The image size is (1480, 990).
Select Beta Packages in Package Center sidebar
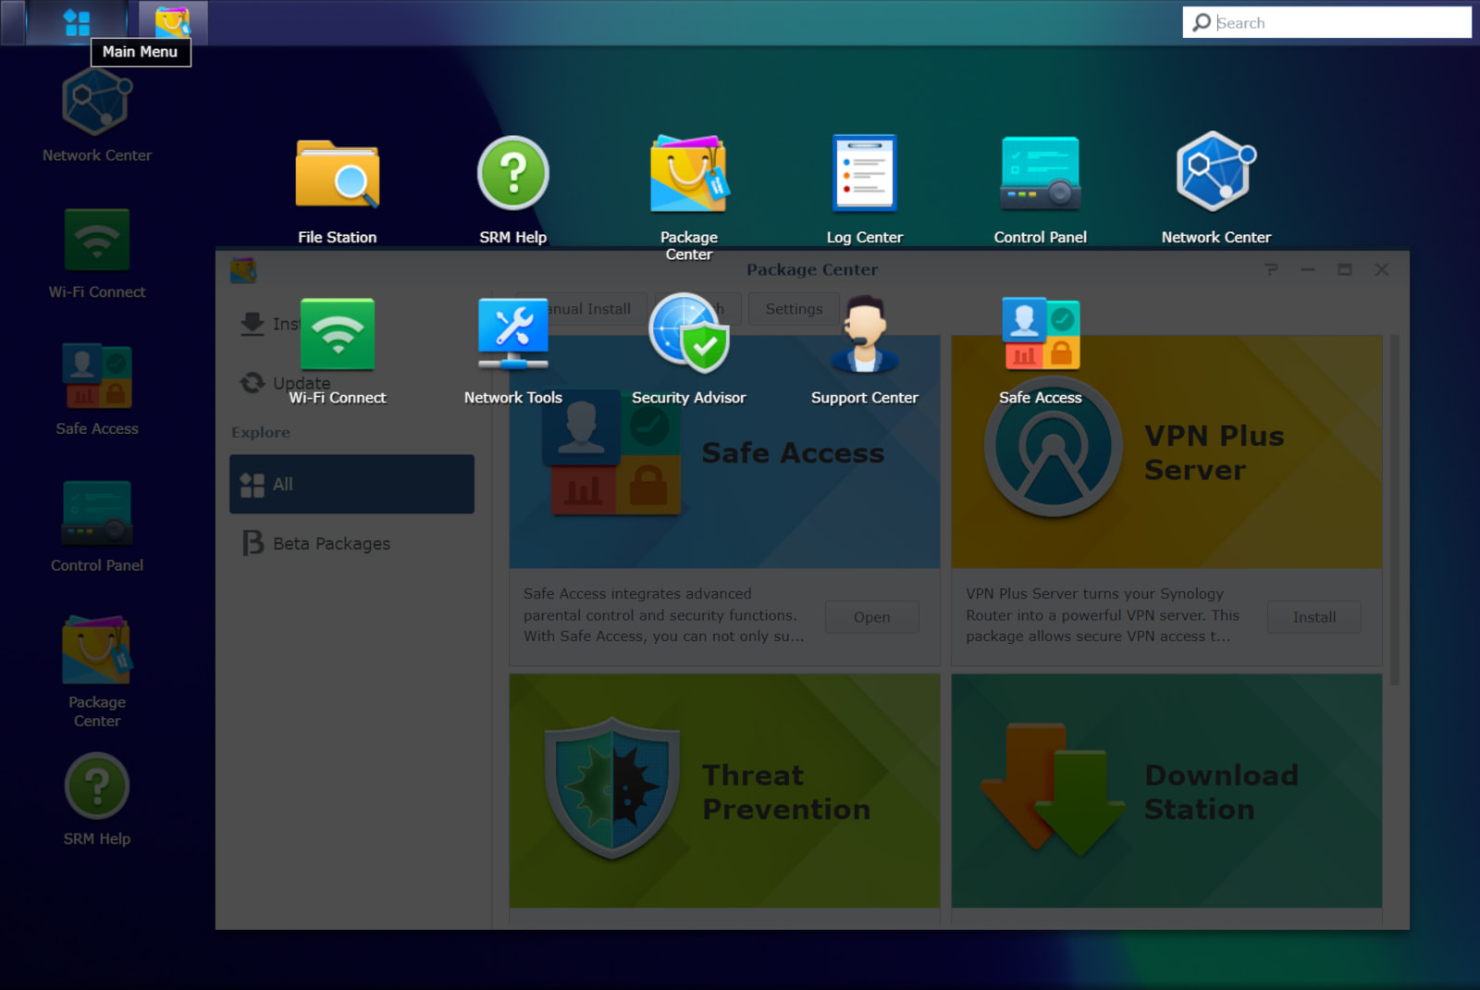coord(351,543)
